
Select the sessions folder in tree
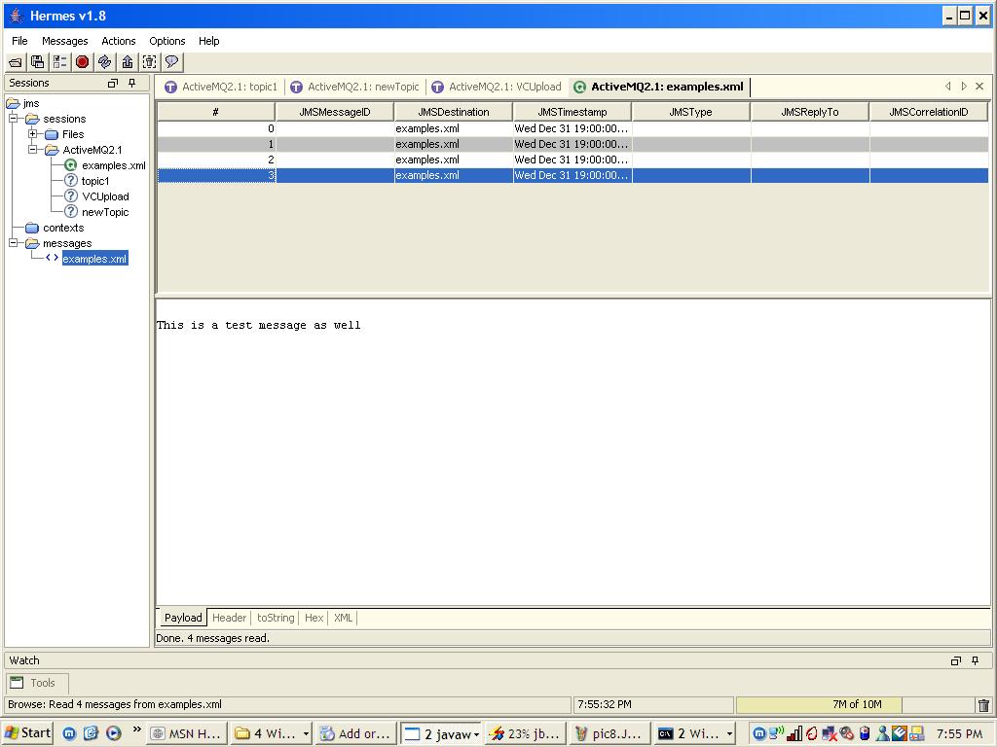[x=55, y=119]
